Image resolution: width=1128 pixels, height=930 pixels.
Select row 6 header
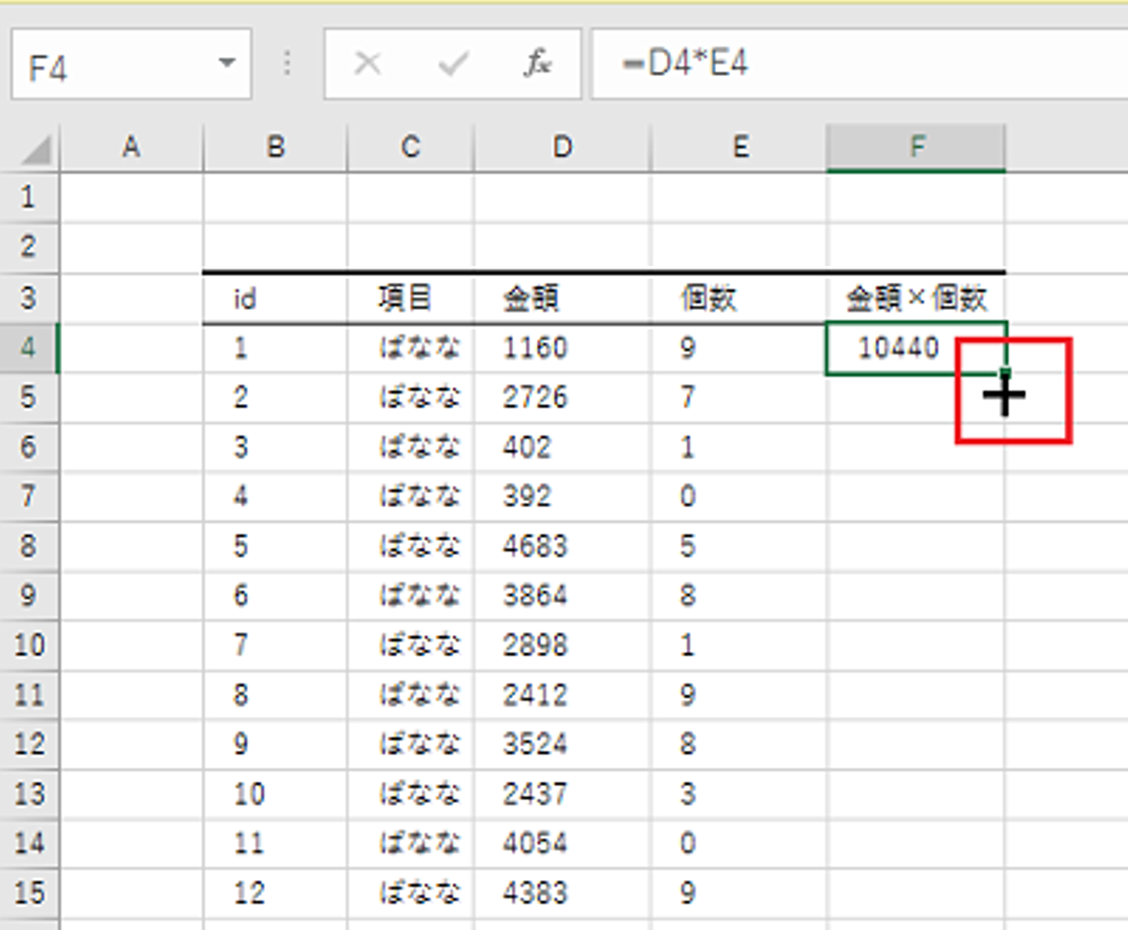point(29,447)
